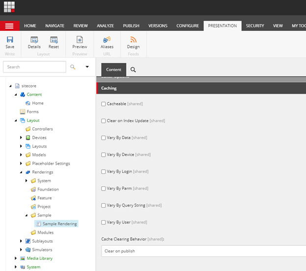This screenshot has height=271, width=306.
Task: Collapse the Content tree node
Action: pos(16,95)
